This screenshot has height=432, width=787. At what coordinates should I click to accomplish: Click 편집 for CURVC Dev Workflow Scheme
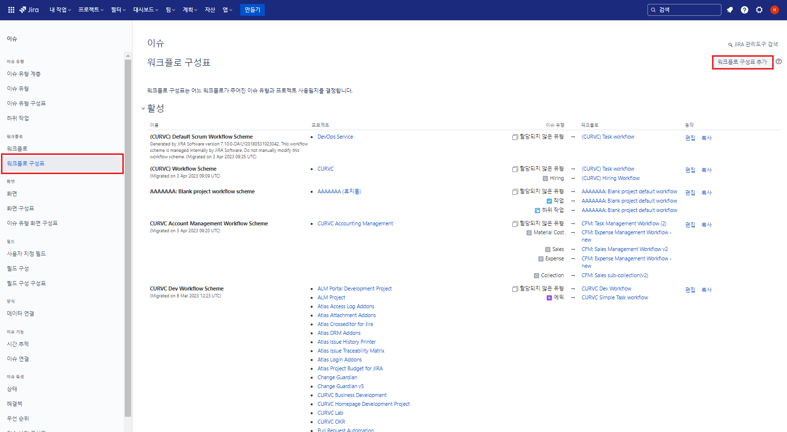690,290
